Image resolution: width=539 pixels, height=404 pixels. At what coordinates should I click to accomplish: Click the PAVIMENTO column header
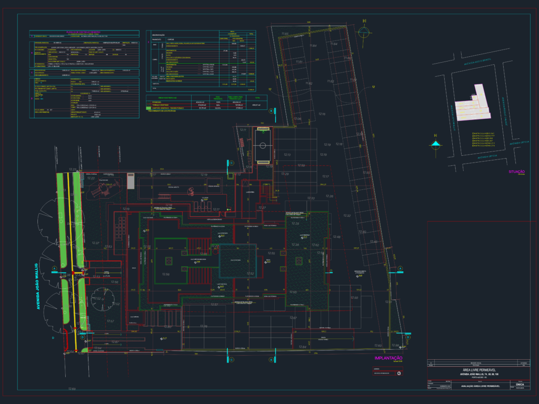pos(156,39)
